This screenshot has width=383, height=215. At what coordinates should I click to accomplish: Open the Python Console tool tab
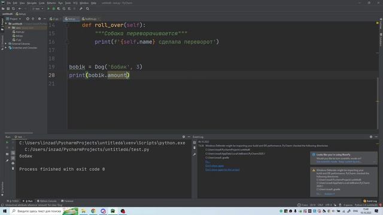pos(47,201)
